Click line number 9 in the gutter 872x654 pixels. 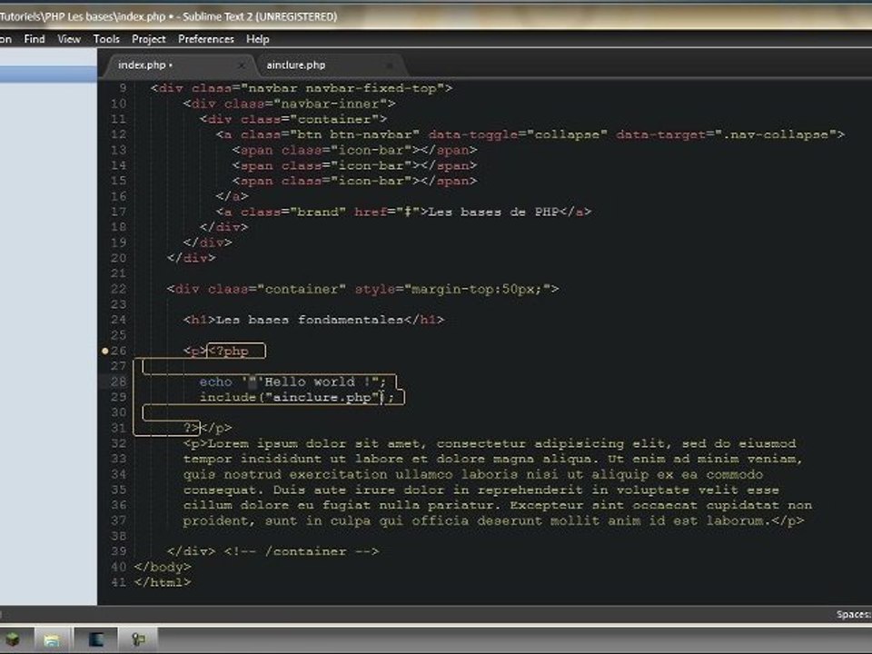(x=123, y=88)
